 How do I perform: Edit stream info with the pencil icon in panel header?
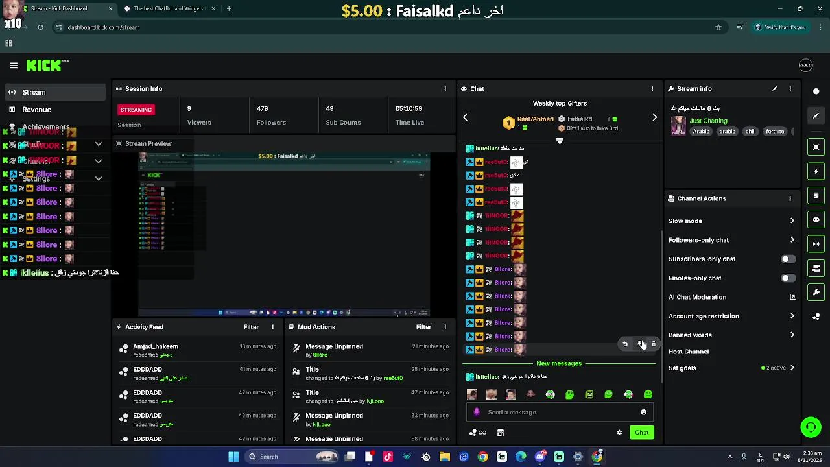tap(774, 89)
